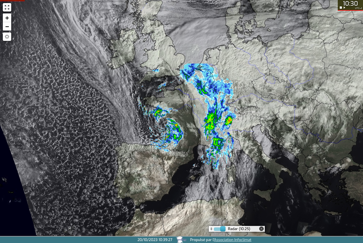The height and width of the screenshot is (243, 363).
Task: Open the map in fullscreen mode
Action: (7, 7)
